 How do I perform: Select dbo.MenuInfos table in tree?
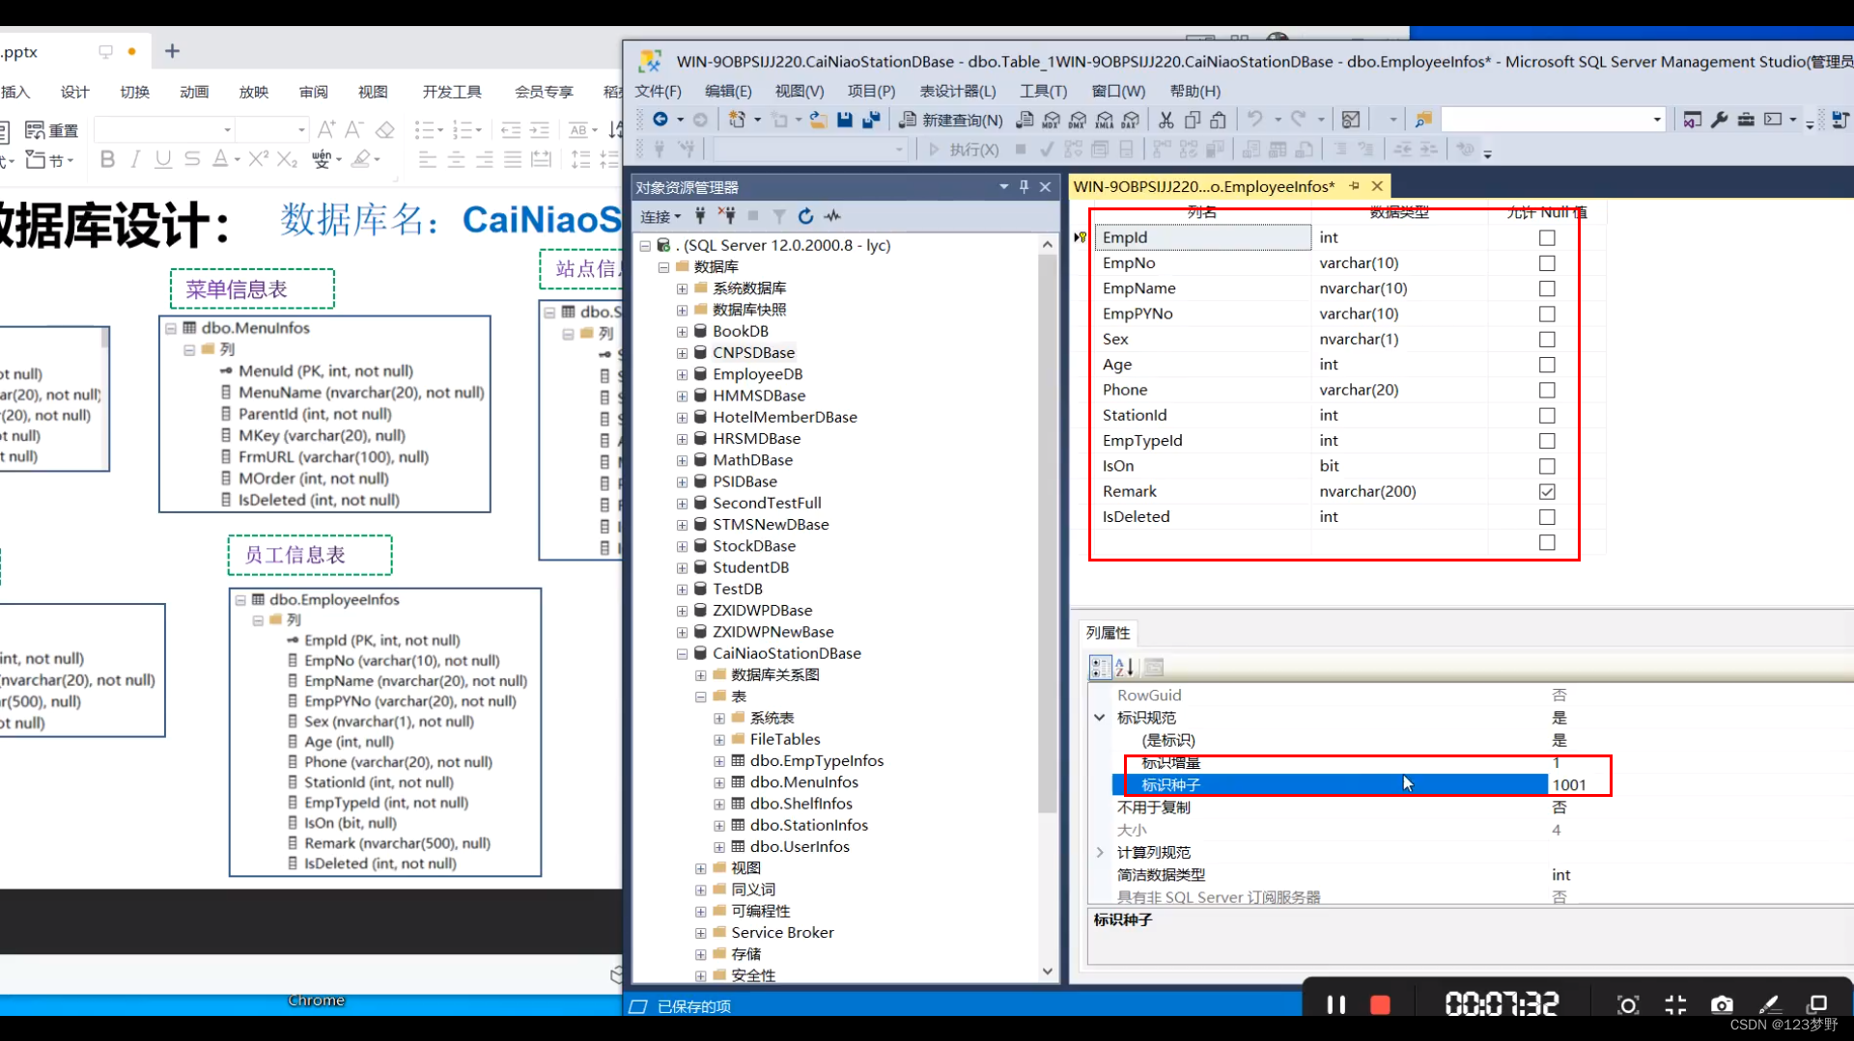coord(804,782)
